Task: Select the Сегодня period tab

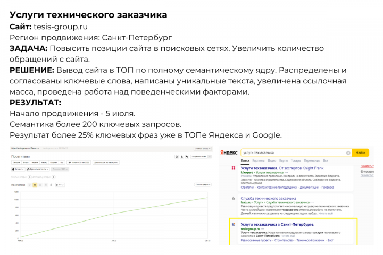Action: coord(16,162)
